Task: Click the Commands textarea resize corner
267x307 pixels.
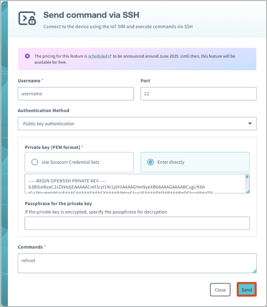Action: tap(254, 271)
